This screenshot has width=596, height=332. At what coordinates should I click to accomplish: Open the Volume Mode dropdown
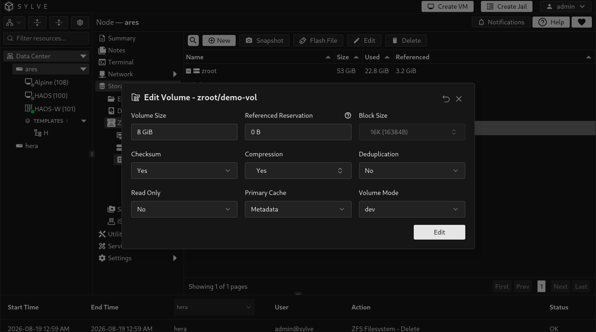[412, 209]
